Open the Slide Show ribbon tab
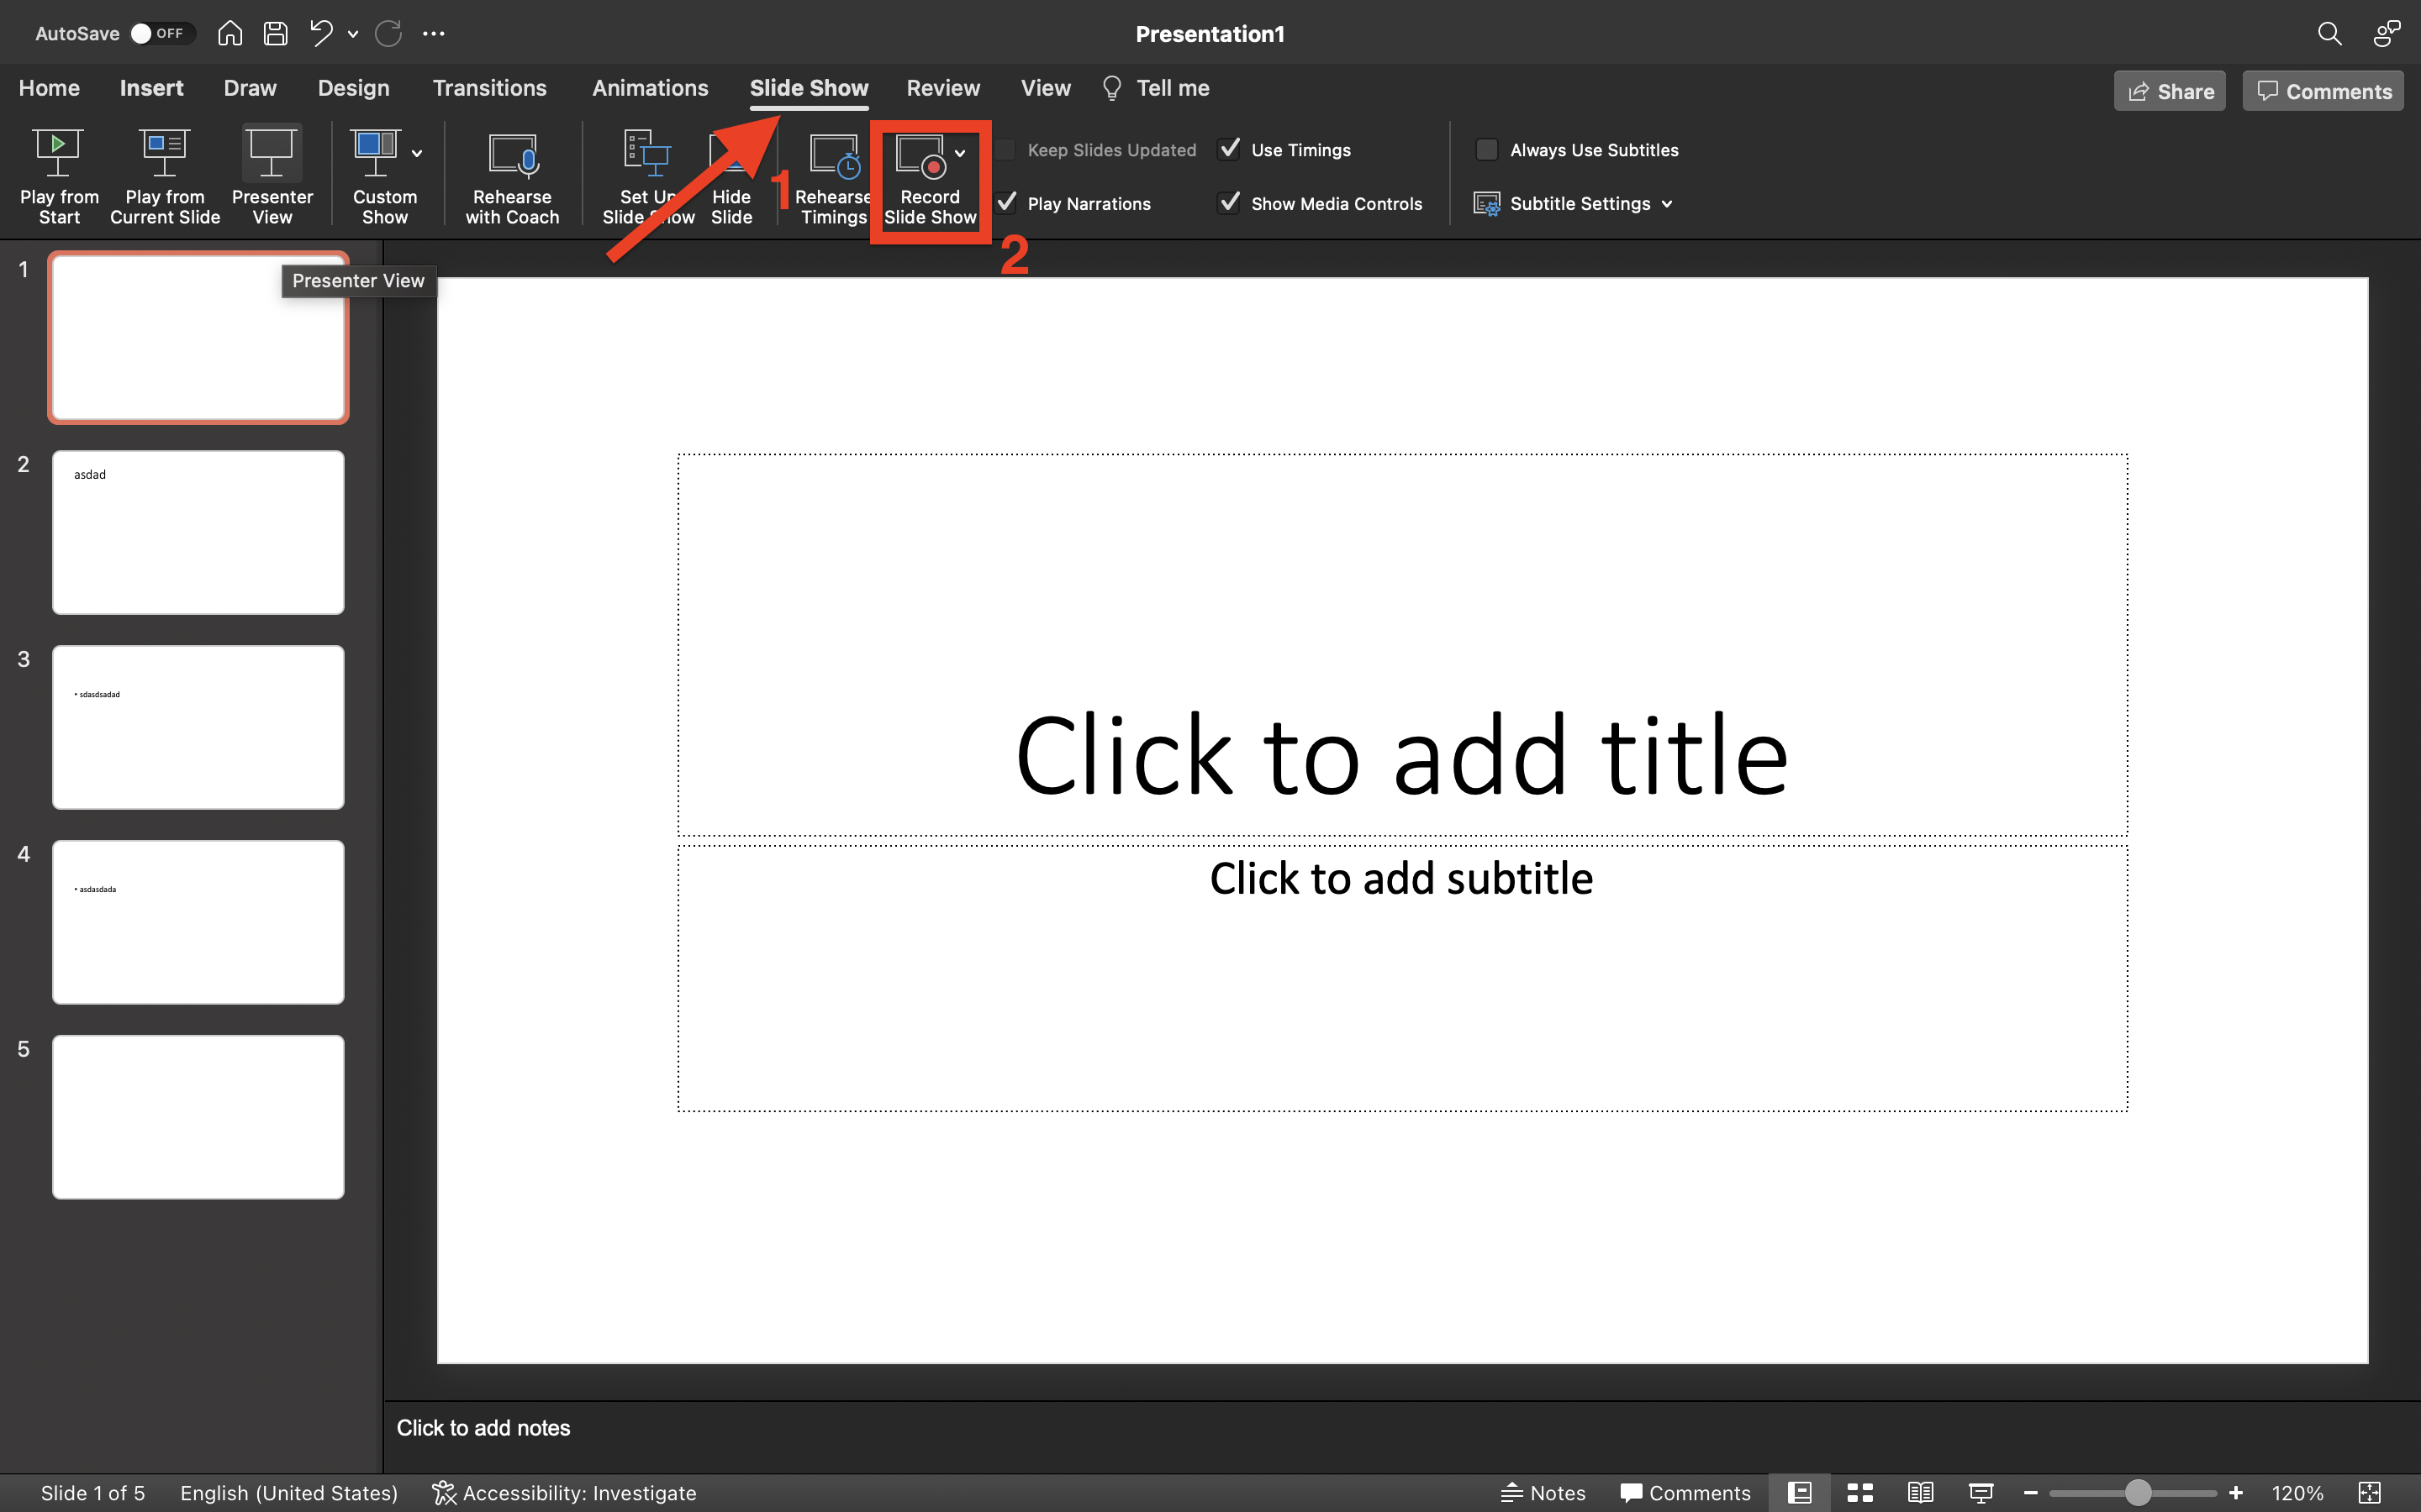The height and width of the screenshot is (1512, 2421). 807,87
